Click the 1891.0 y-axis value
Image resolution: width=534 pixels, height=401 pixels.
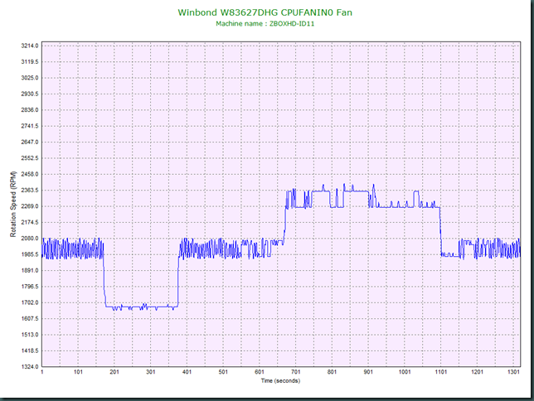click(x=30, y=270)
